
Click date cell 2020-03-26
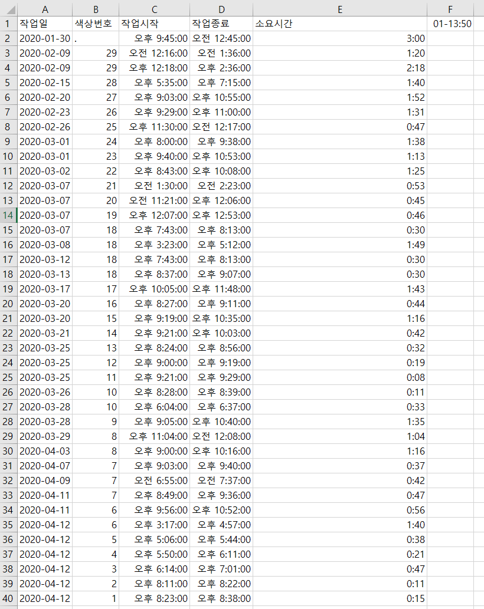45,392
